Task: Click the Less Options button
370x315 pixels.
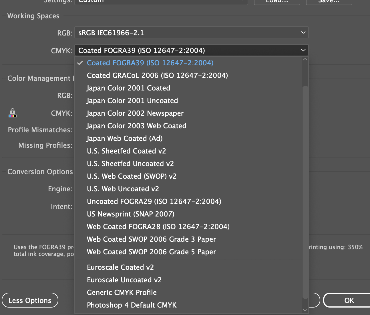Action: coord(30,300)
